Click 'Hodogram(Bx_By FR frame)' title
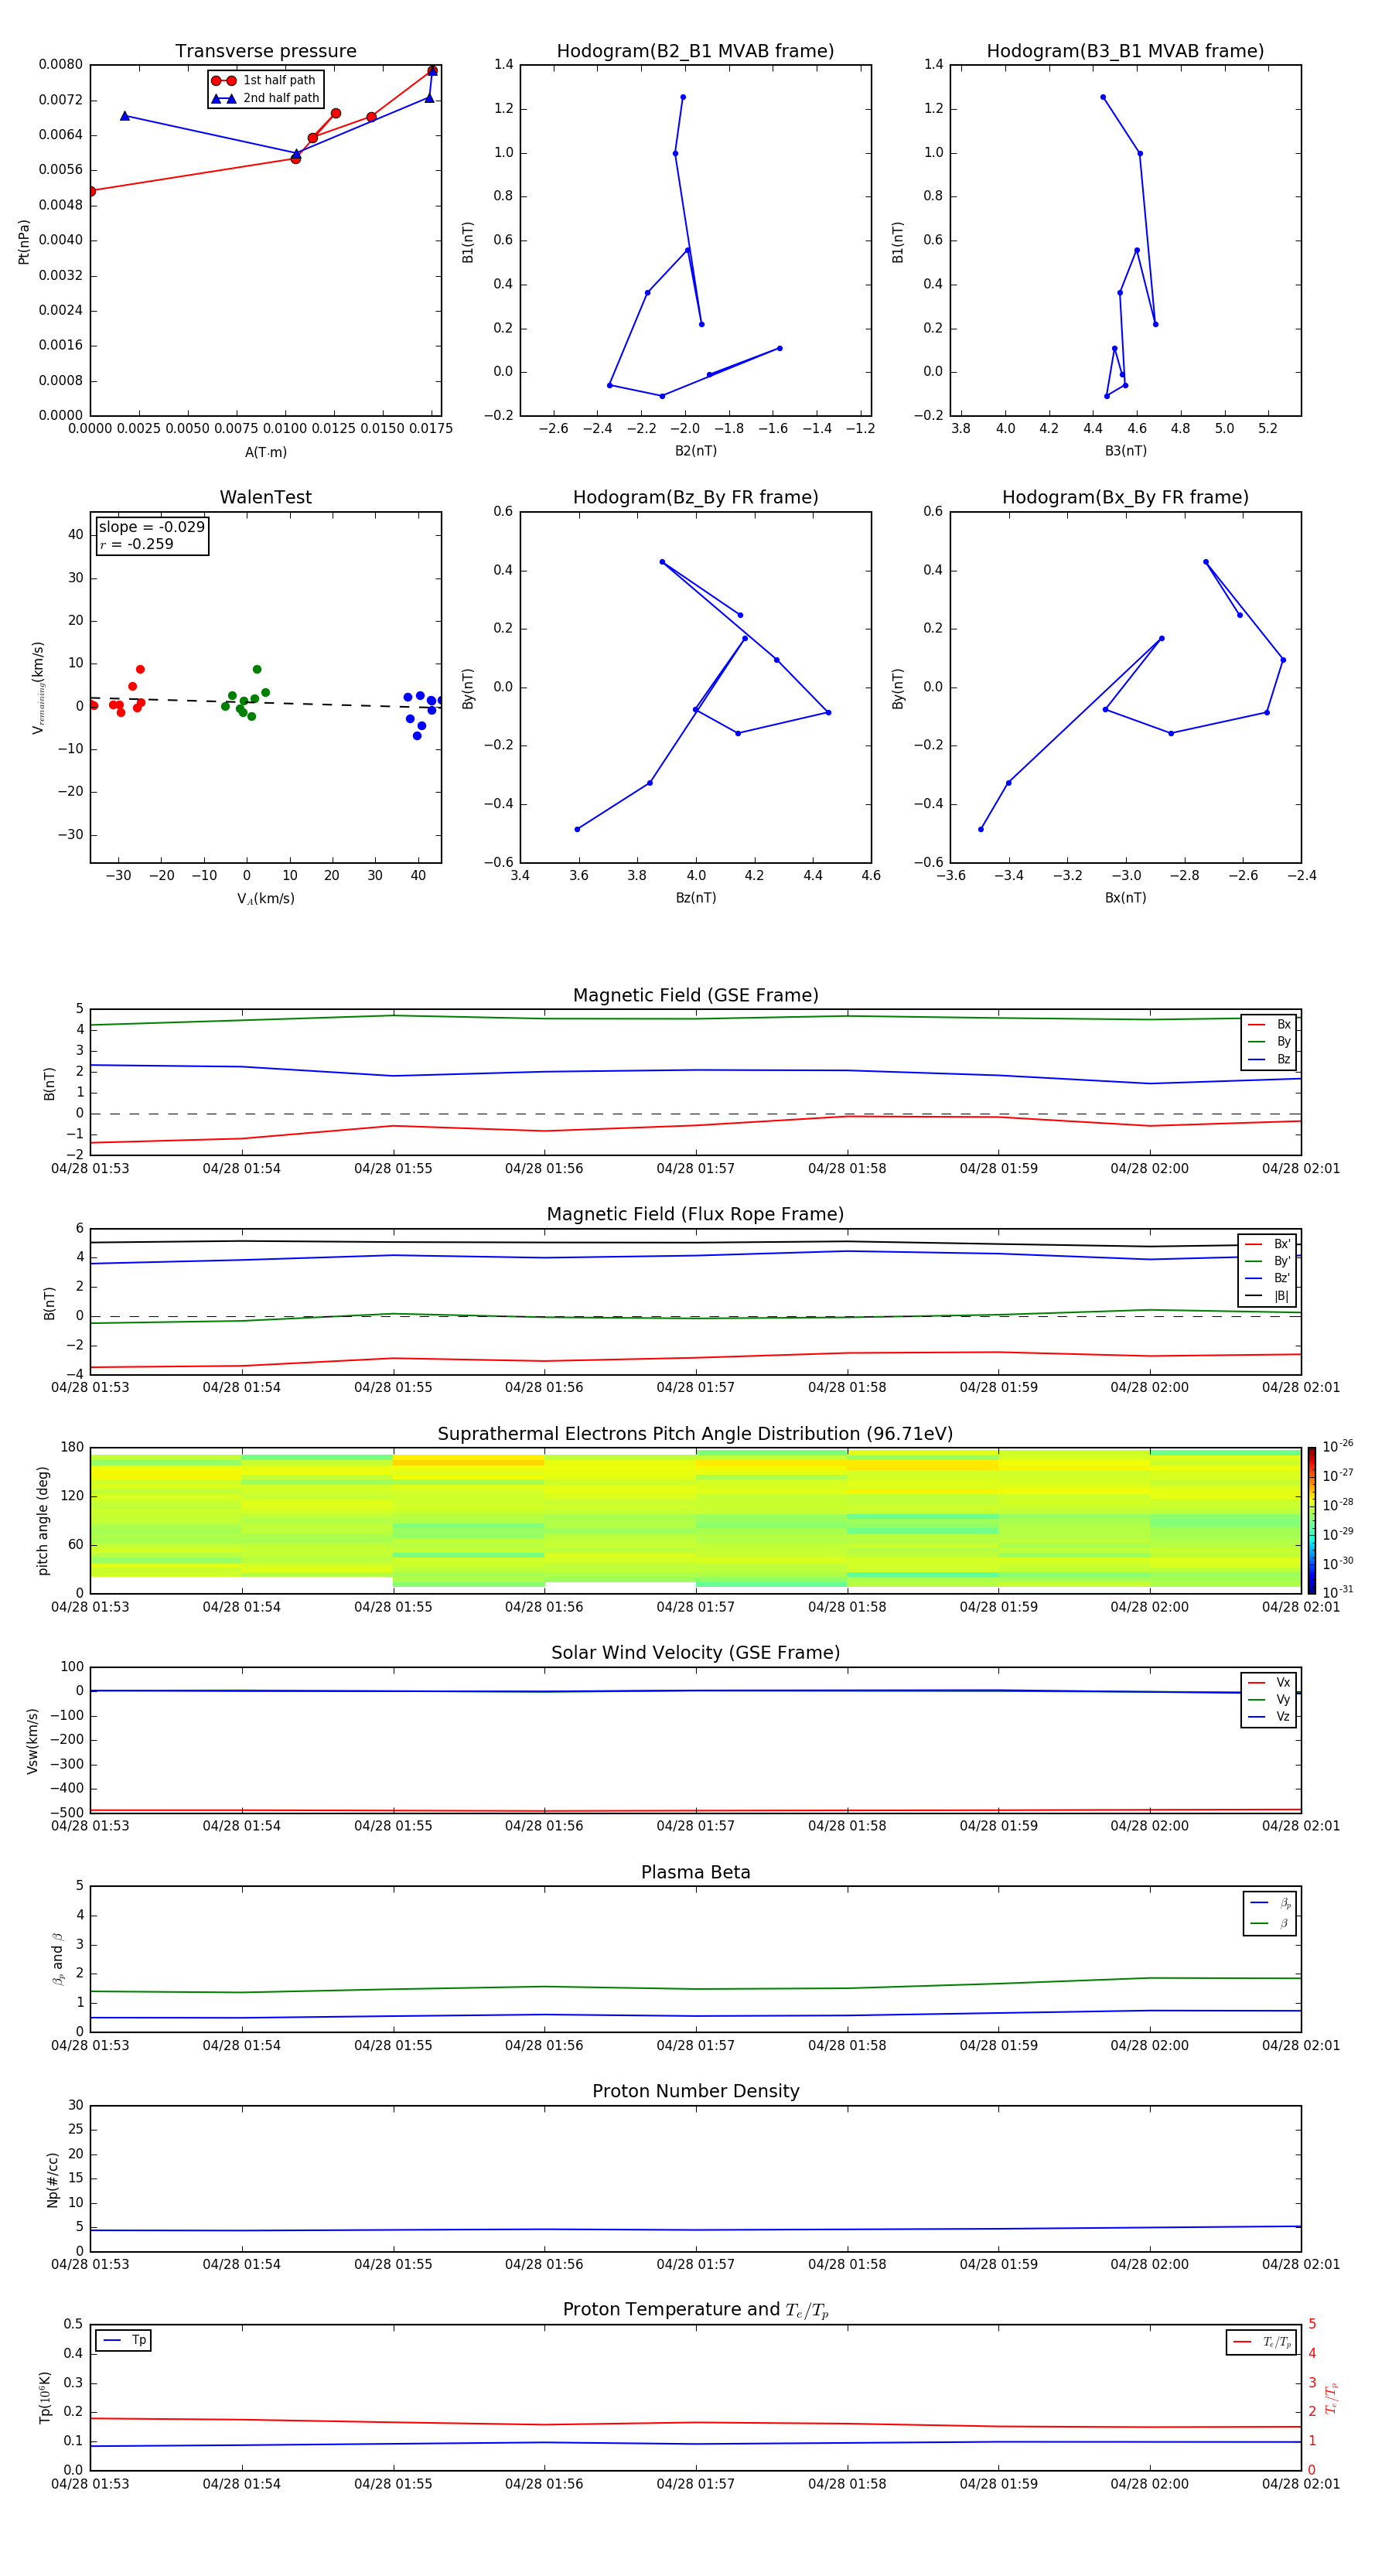The width and height of the screenshot is (1392, 2552). coord(1125,497)
